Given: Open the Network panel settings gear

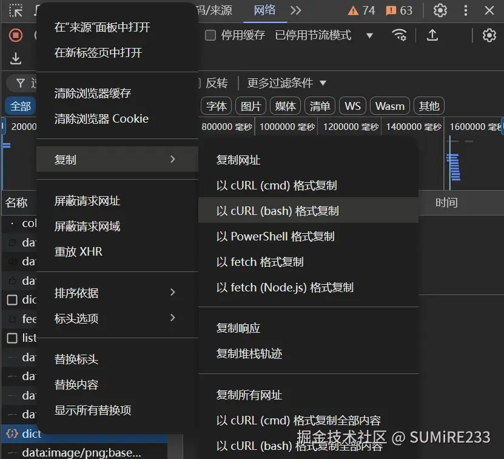Looking at the screenshot, I should coord(489,35).
